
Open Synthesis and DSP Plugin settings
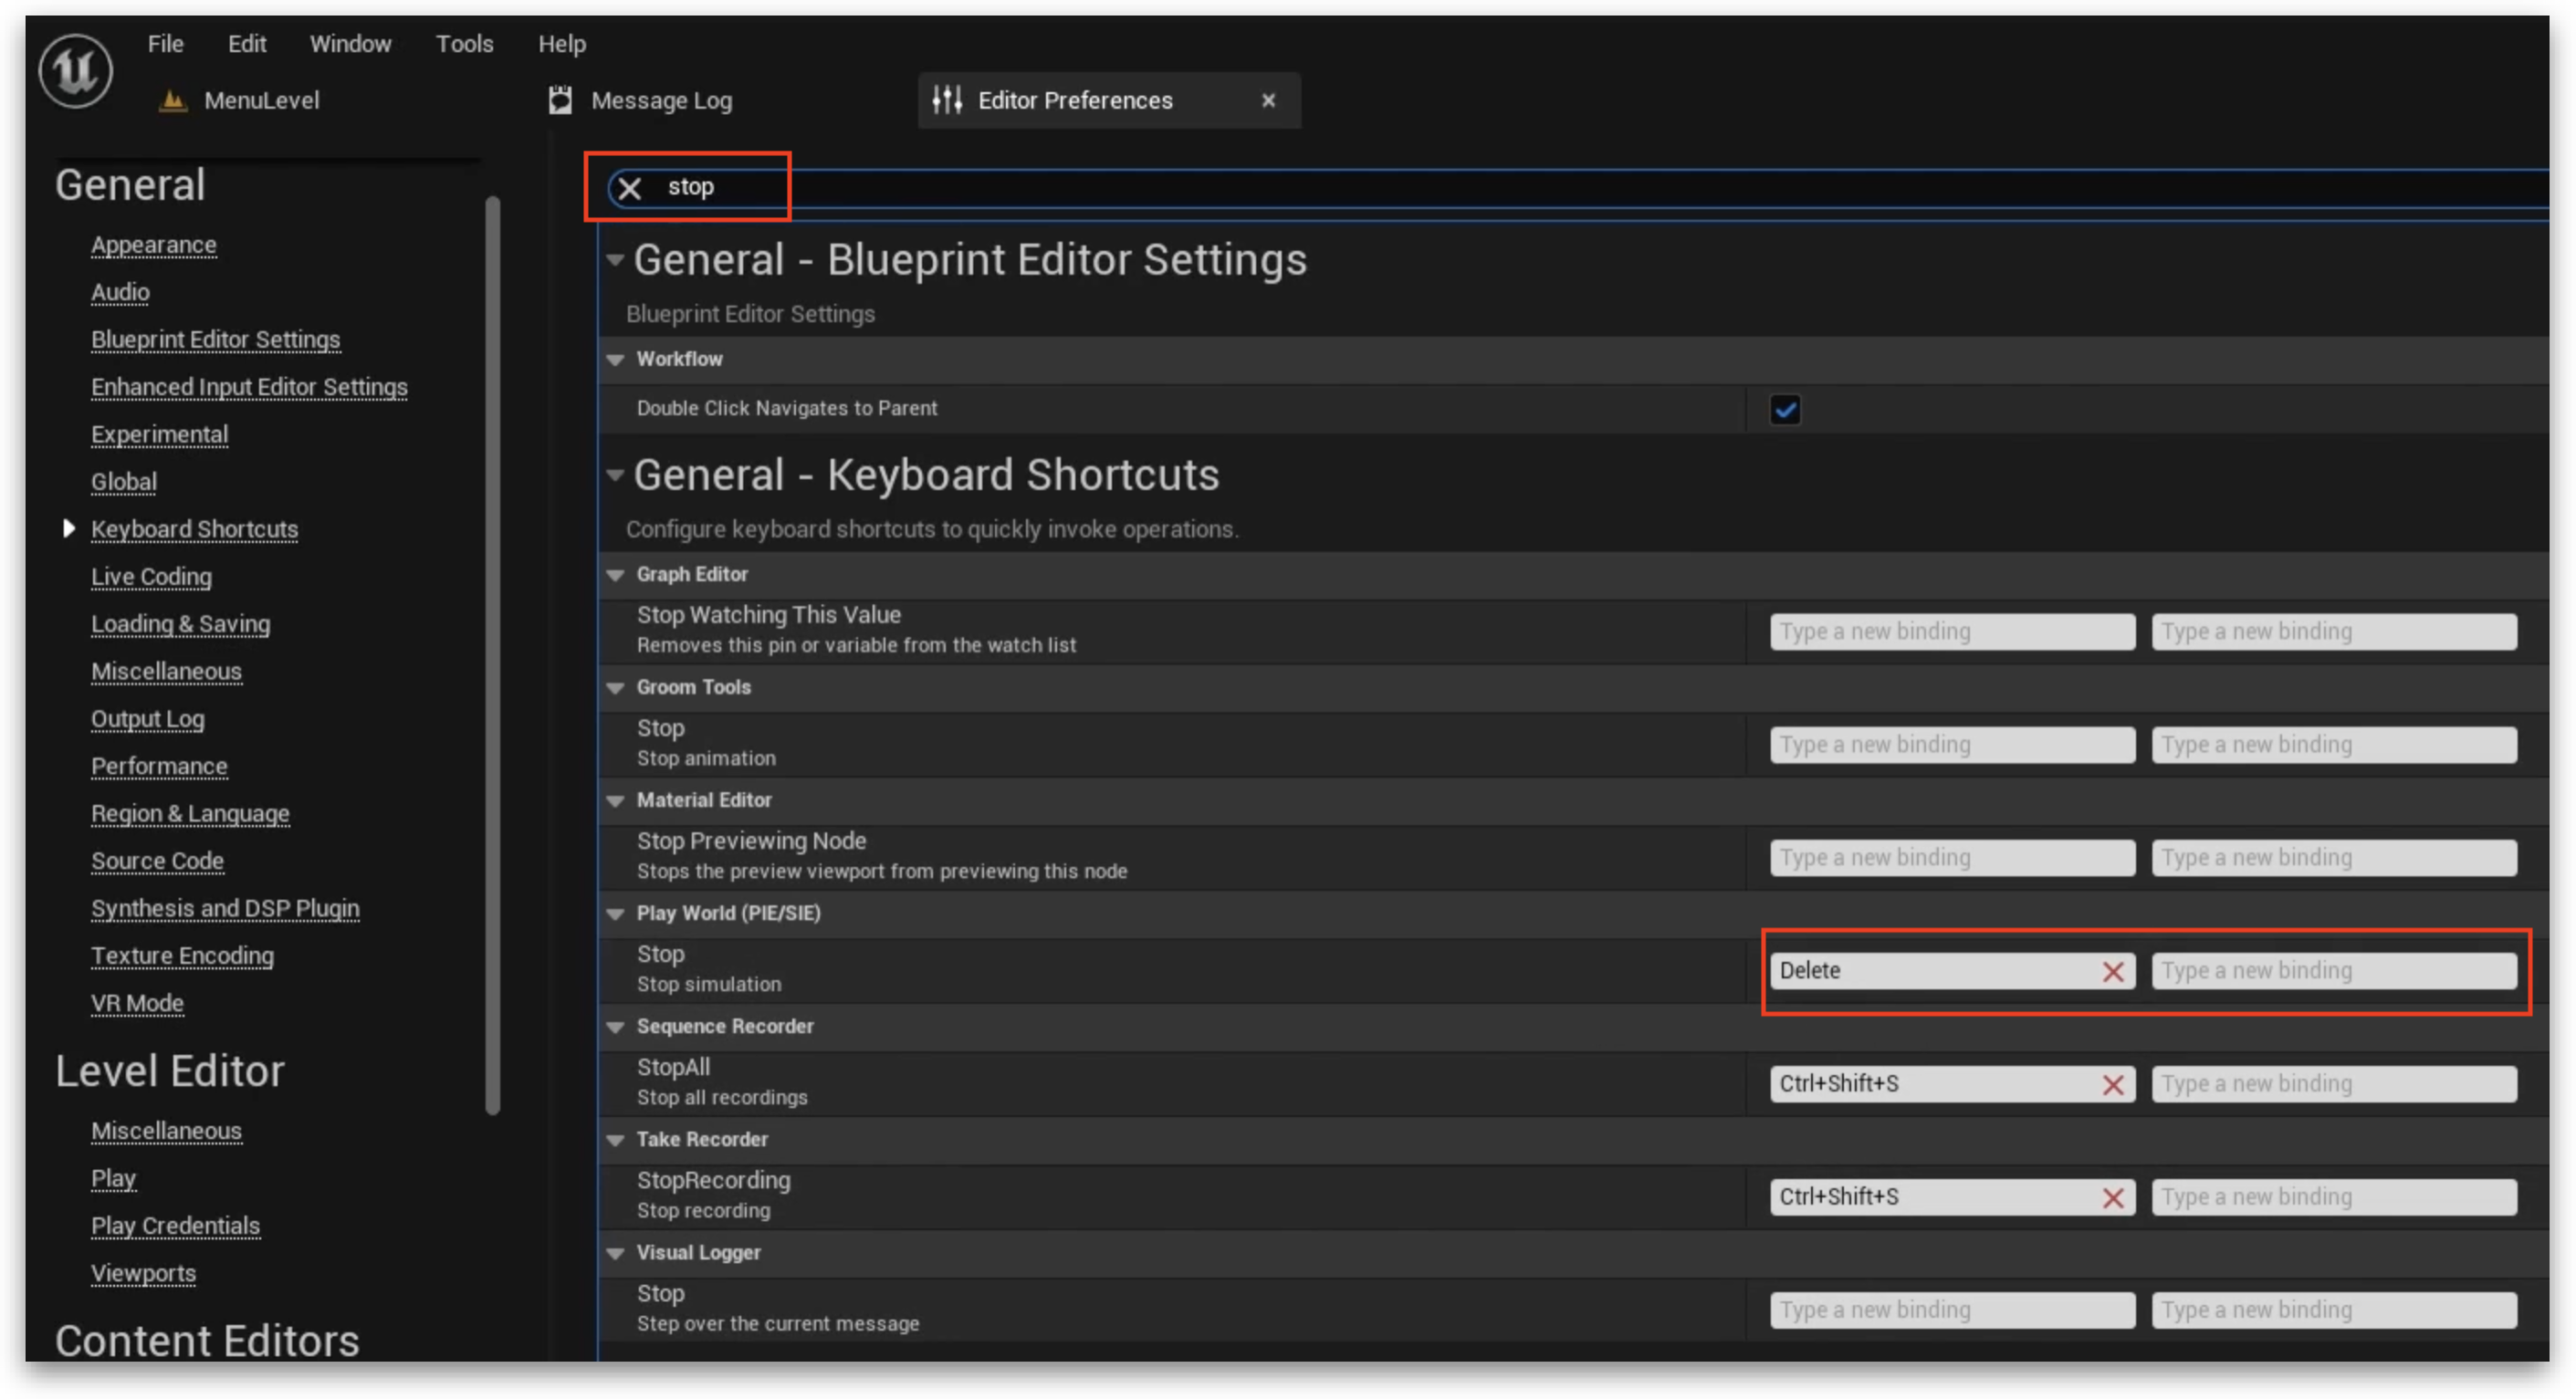[x=225, y=908]
